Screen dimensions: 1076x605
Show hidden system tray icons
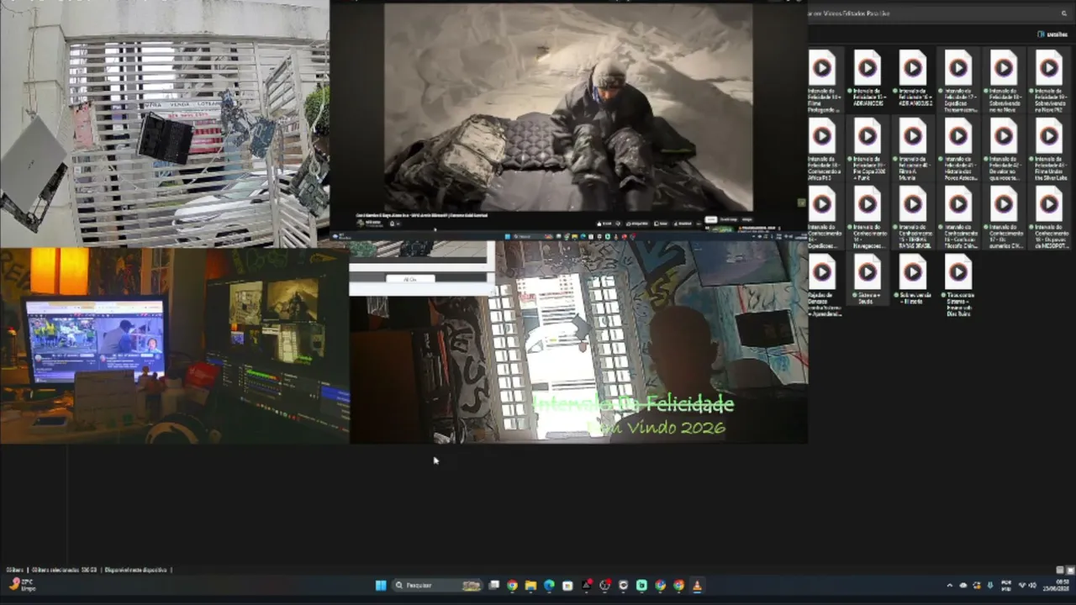950,586
